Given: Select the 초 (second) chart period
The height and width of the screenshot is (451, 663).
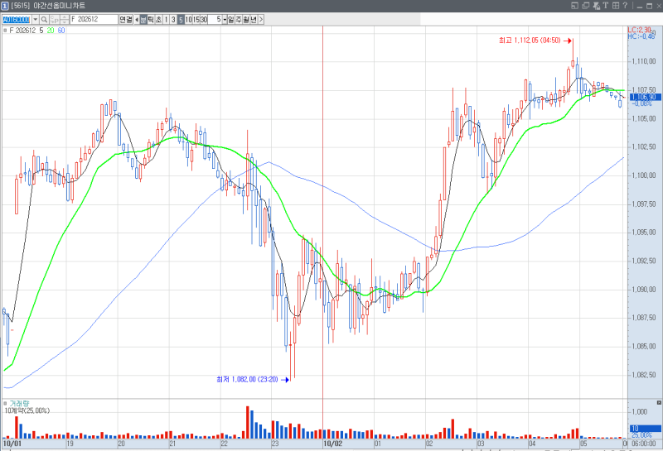Looking at the screenshot, I should click(158, 19).
